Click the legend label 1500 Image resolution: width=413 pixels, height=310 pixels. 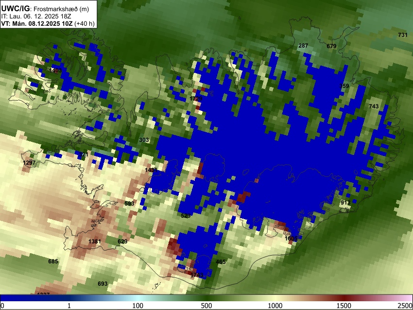(344, 306)
